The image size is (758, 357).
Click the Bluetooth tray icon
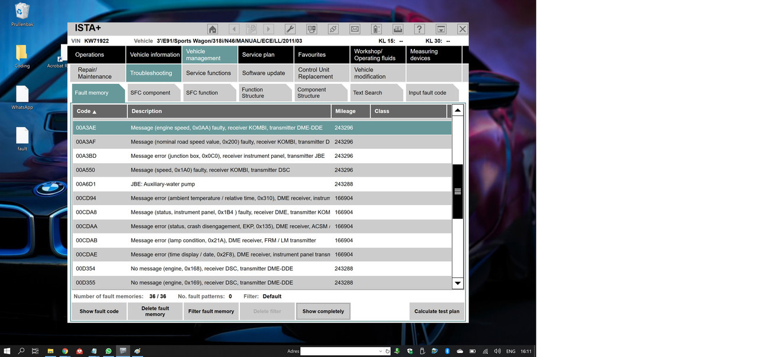tap(448, 351)
